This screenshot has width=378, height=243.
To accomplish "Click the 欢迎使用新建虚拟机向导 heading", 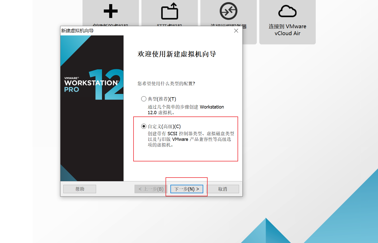I will (x=177, y=54).
